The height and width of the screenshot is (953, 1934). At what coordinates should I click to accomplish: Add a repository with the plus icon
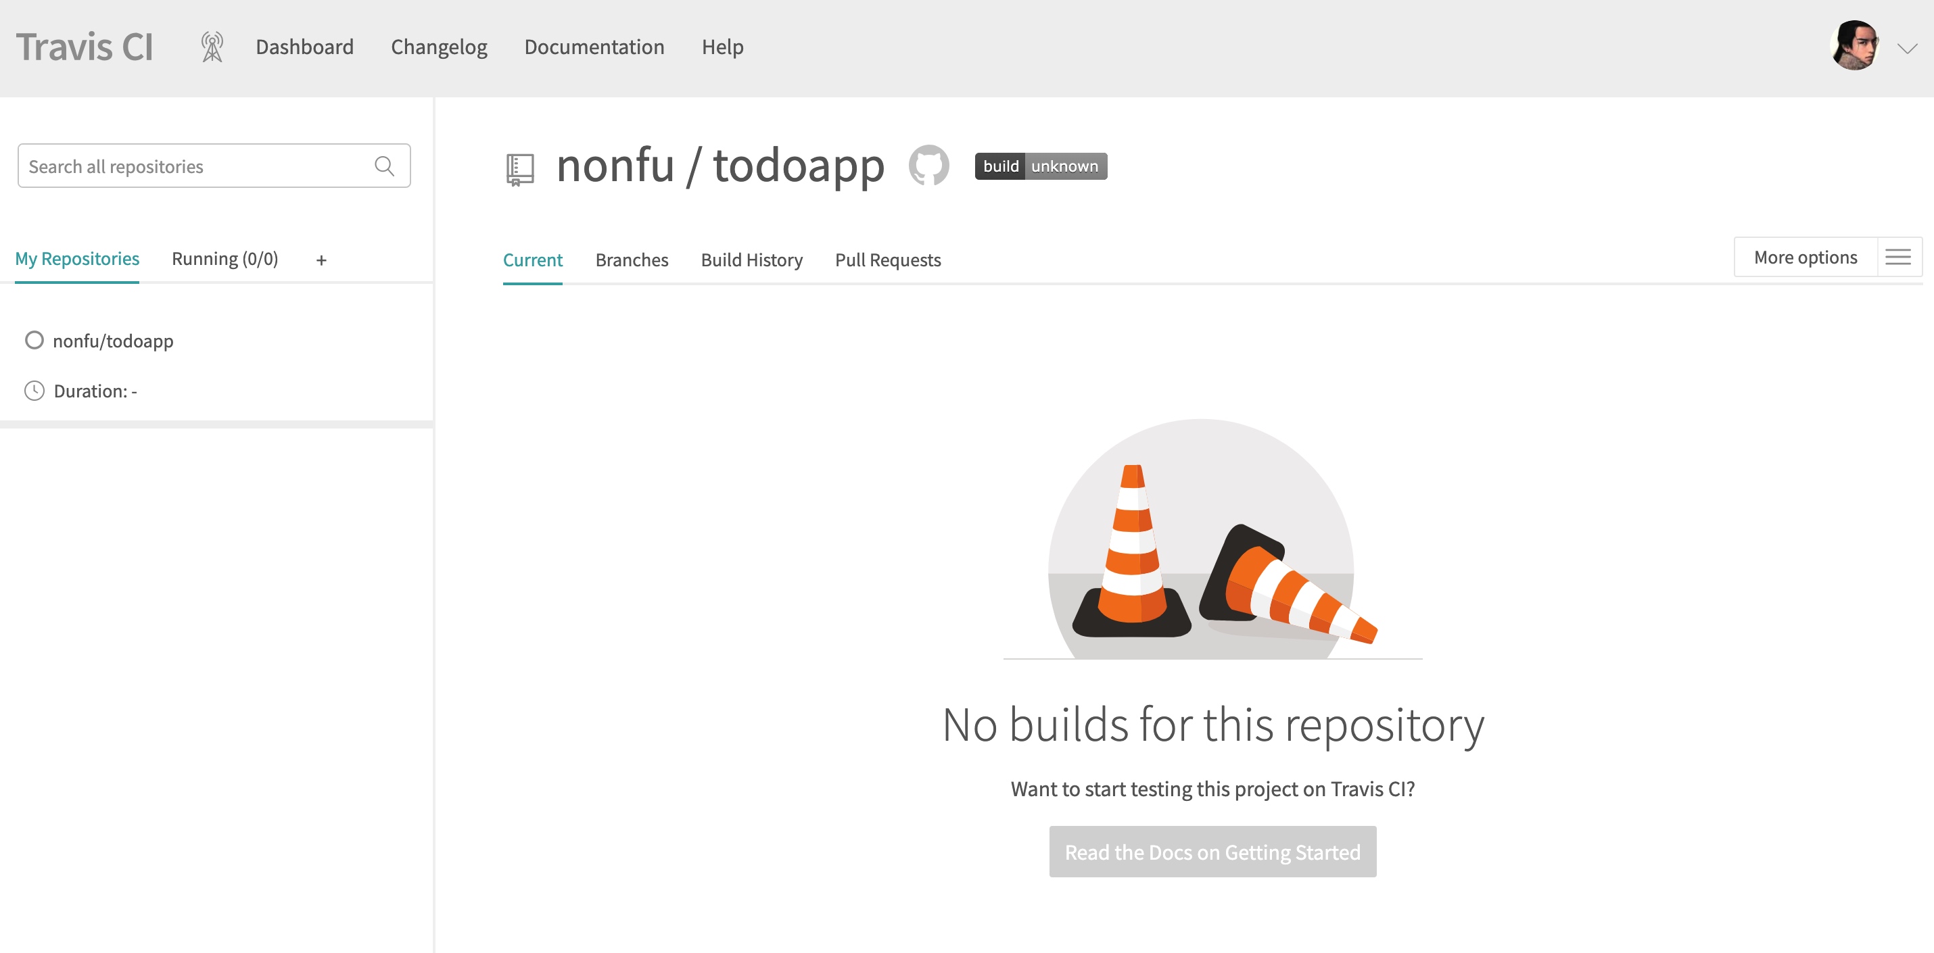321,260
